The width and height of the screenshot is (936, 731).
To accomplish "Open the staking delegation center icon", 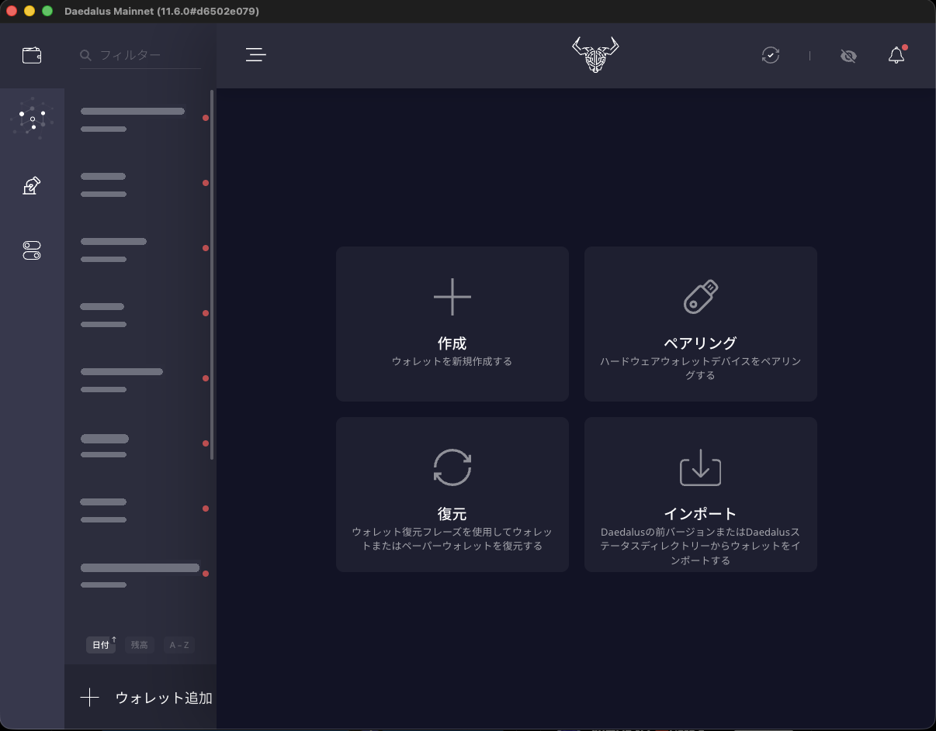I will (x=32, y=119).
